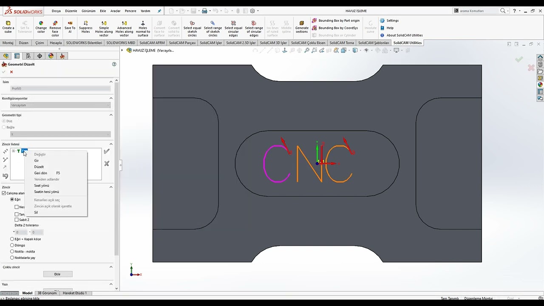This screenshot has height=306, width=544.
Task: Select Holes normal to surface tool
Action: pyautogui.click(x=143, y=29)
